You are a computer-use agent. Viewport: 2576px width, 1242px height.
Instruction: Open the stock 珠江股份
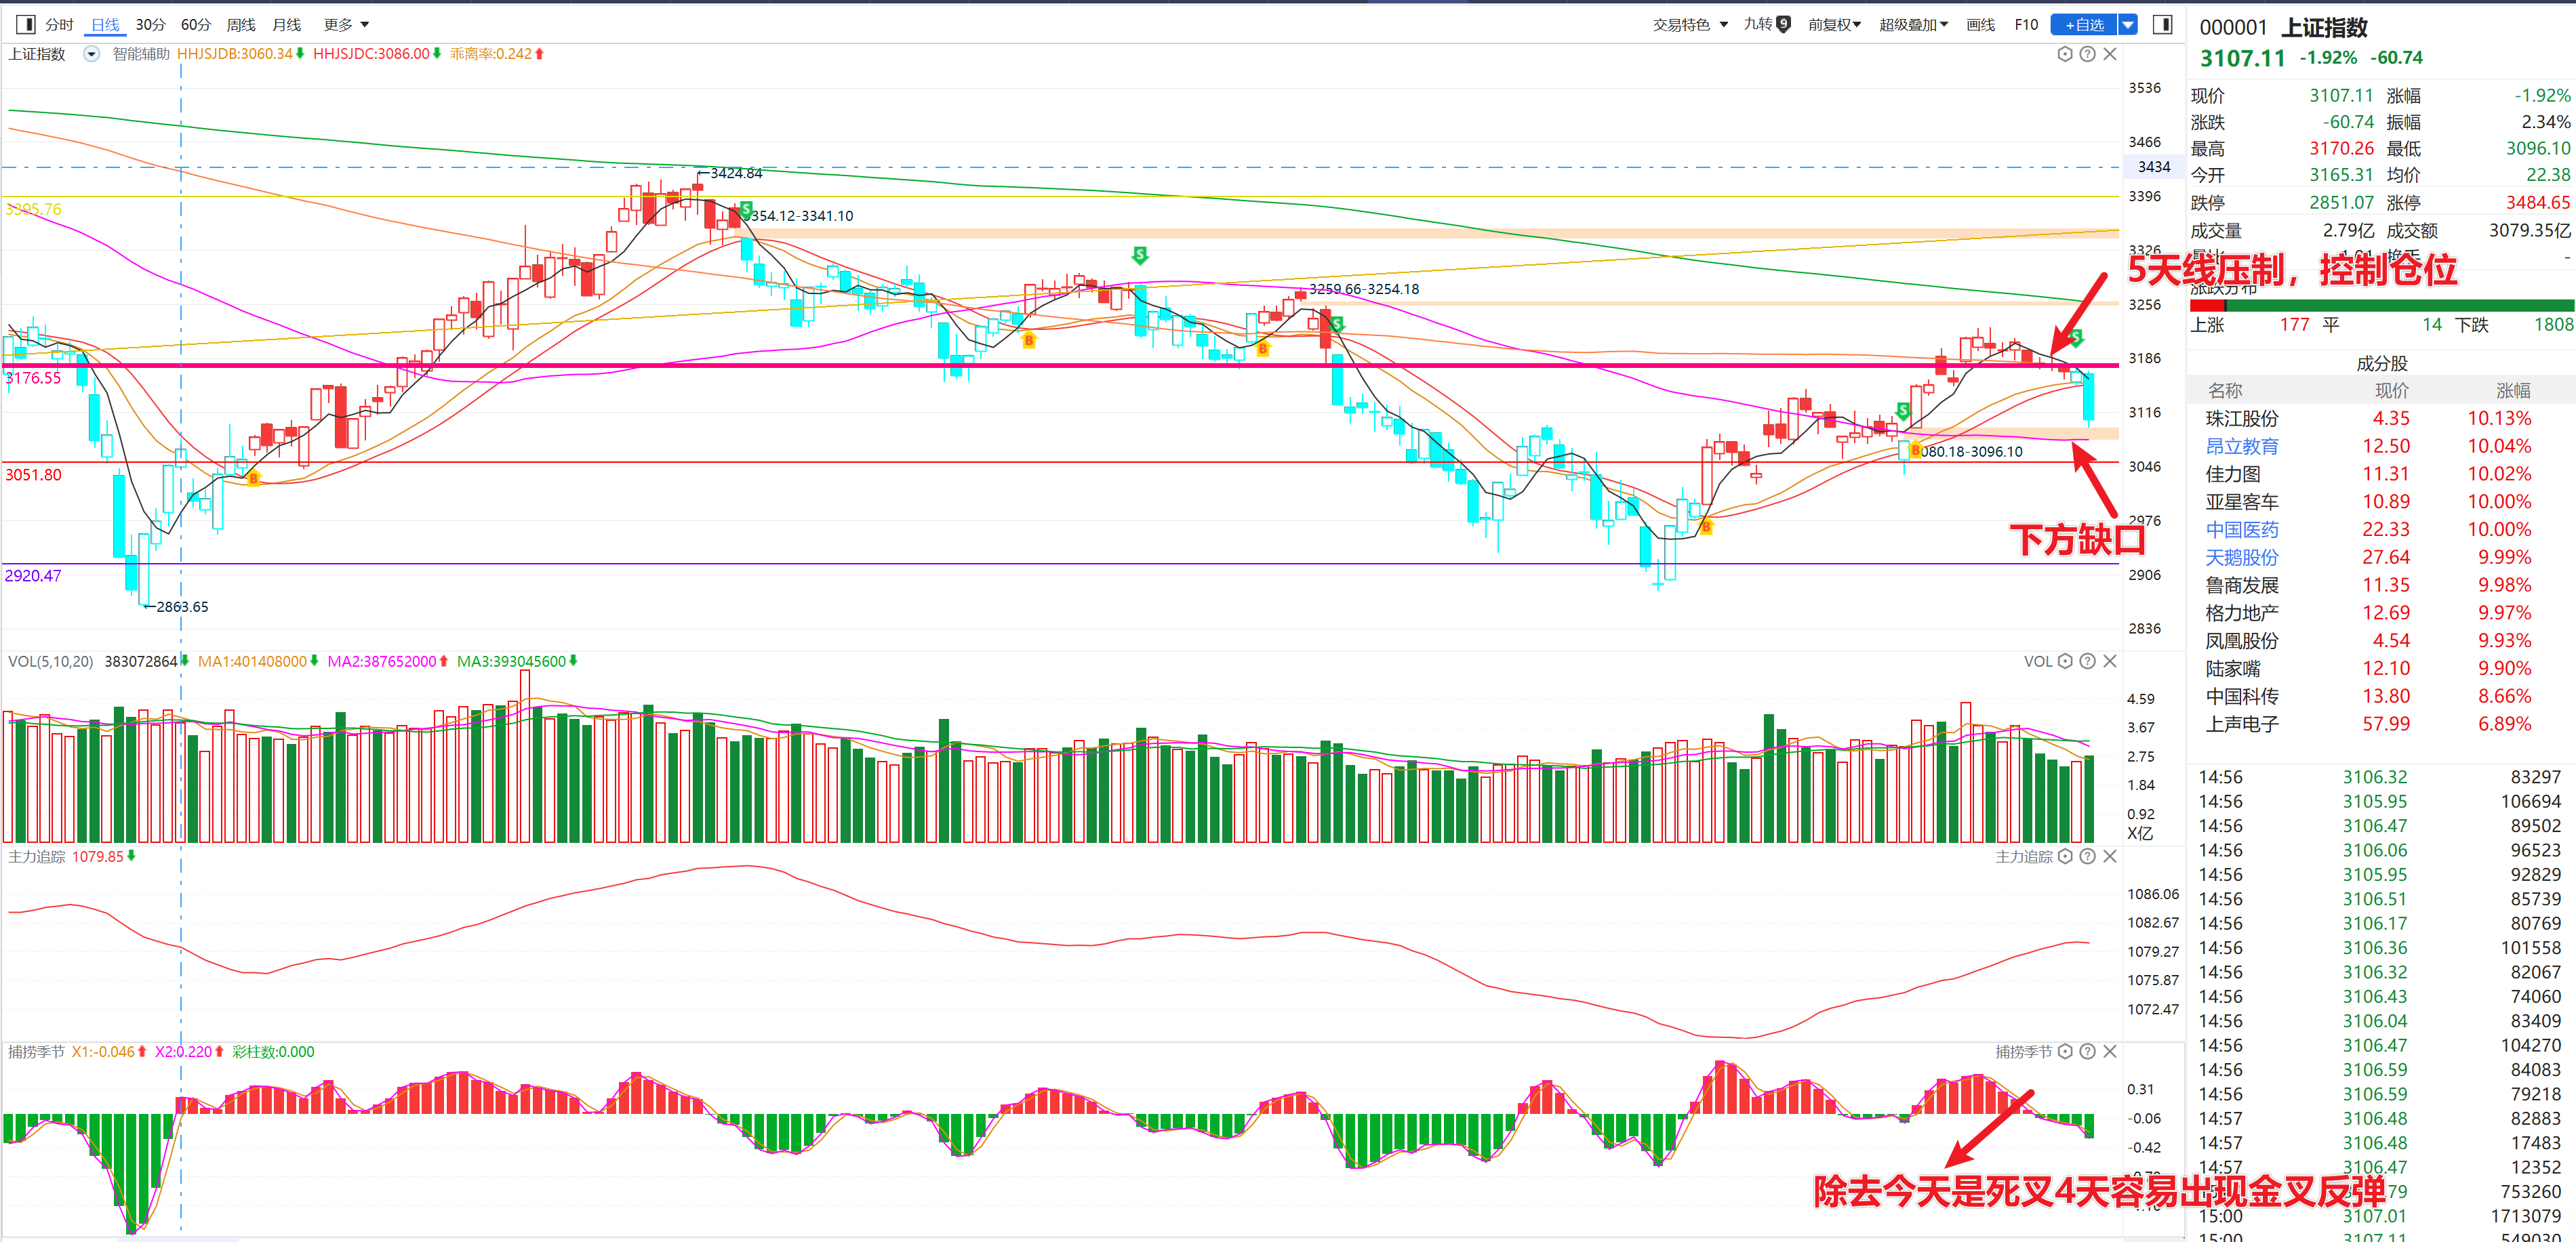(2242, 419)
